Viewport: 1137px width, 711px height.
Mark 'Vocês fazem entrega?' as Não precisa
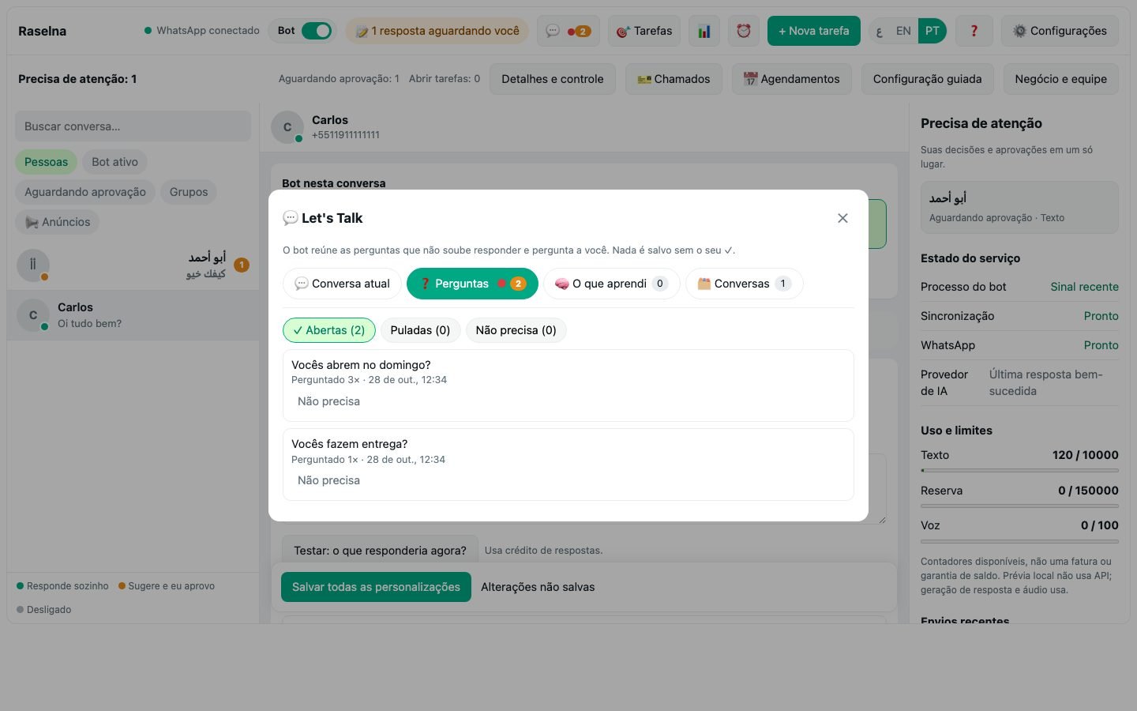(x=328, y=480)
